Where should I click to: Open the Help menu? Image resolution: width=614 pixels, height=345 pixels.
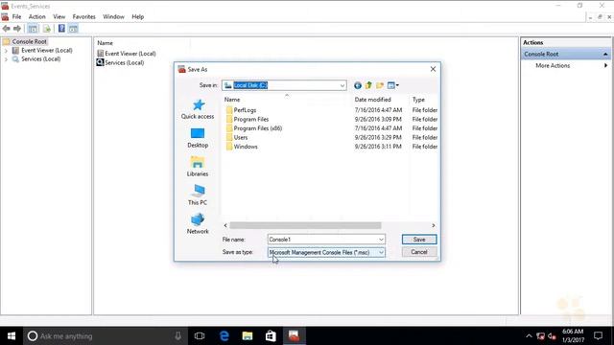[138, 17]
